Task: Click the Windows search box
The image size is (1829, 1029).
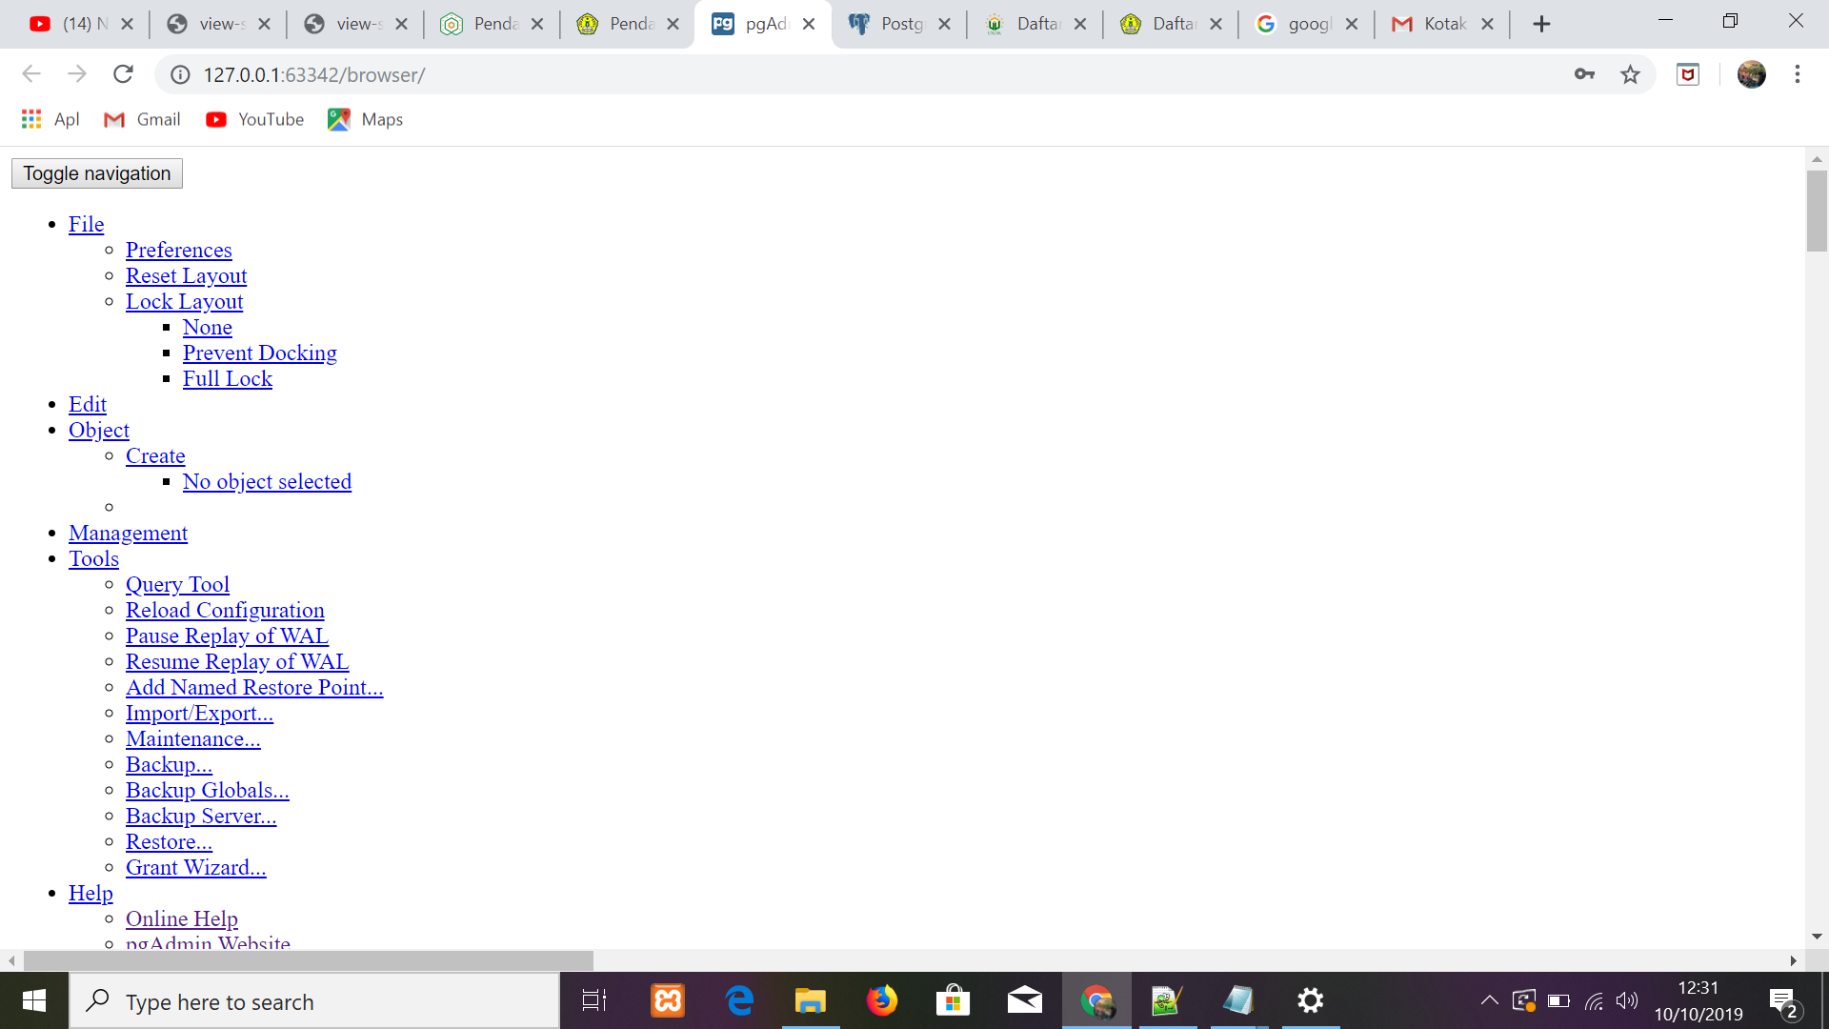Action: 314,1001
